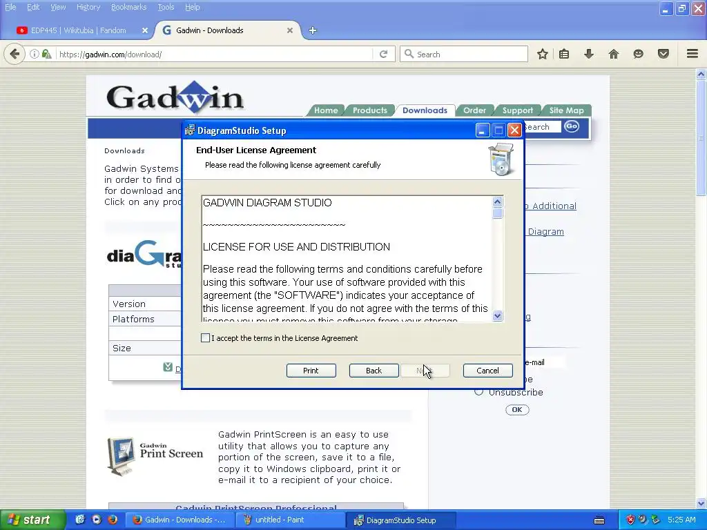Show site information icon in address bar
The height and width of the screenshot is (530, 707).
35,54
